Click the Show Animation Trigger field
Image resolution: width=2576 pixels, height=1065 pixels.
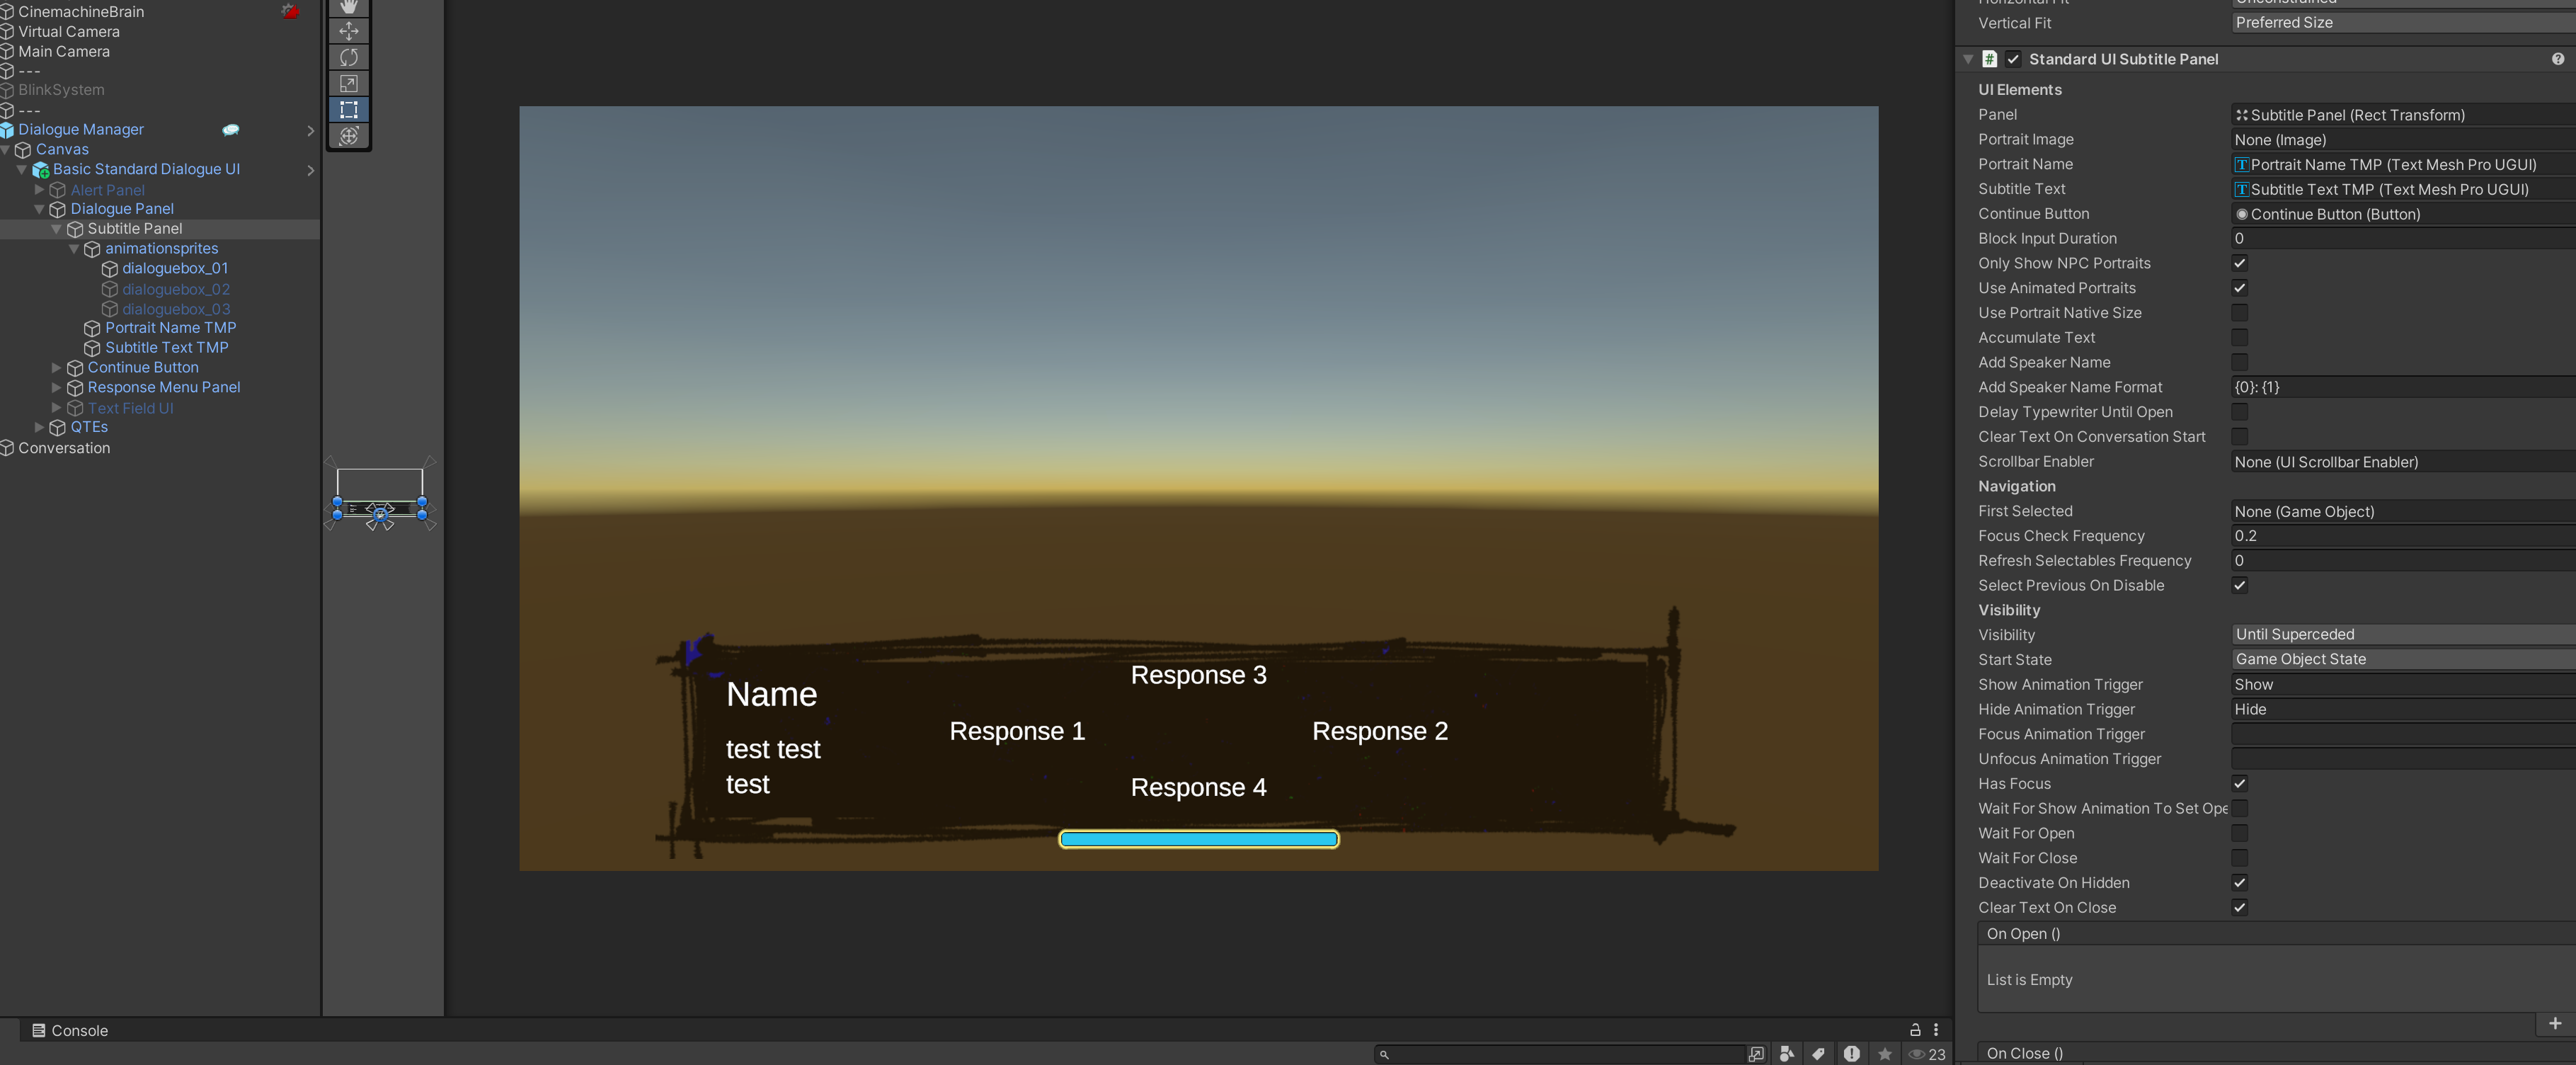[x=2403, y=685]
